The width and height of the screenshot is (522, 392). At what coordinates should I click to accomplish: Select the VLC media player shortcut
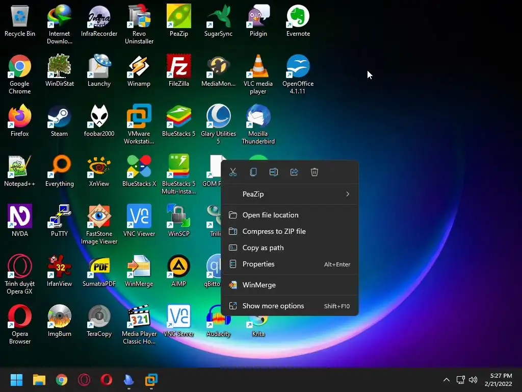258,75
